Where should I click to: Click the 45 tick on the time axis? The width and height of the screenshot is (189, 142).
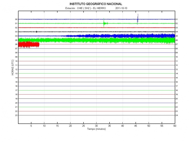136,126
